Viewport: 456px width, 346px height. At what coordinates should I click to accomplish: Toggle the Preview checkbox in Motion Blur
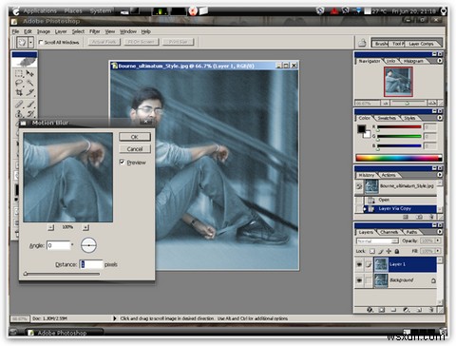click(122, 163)
